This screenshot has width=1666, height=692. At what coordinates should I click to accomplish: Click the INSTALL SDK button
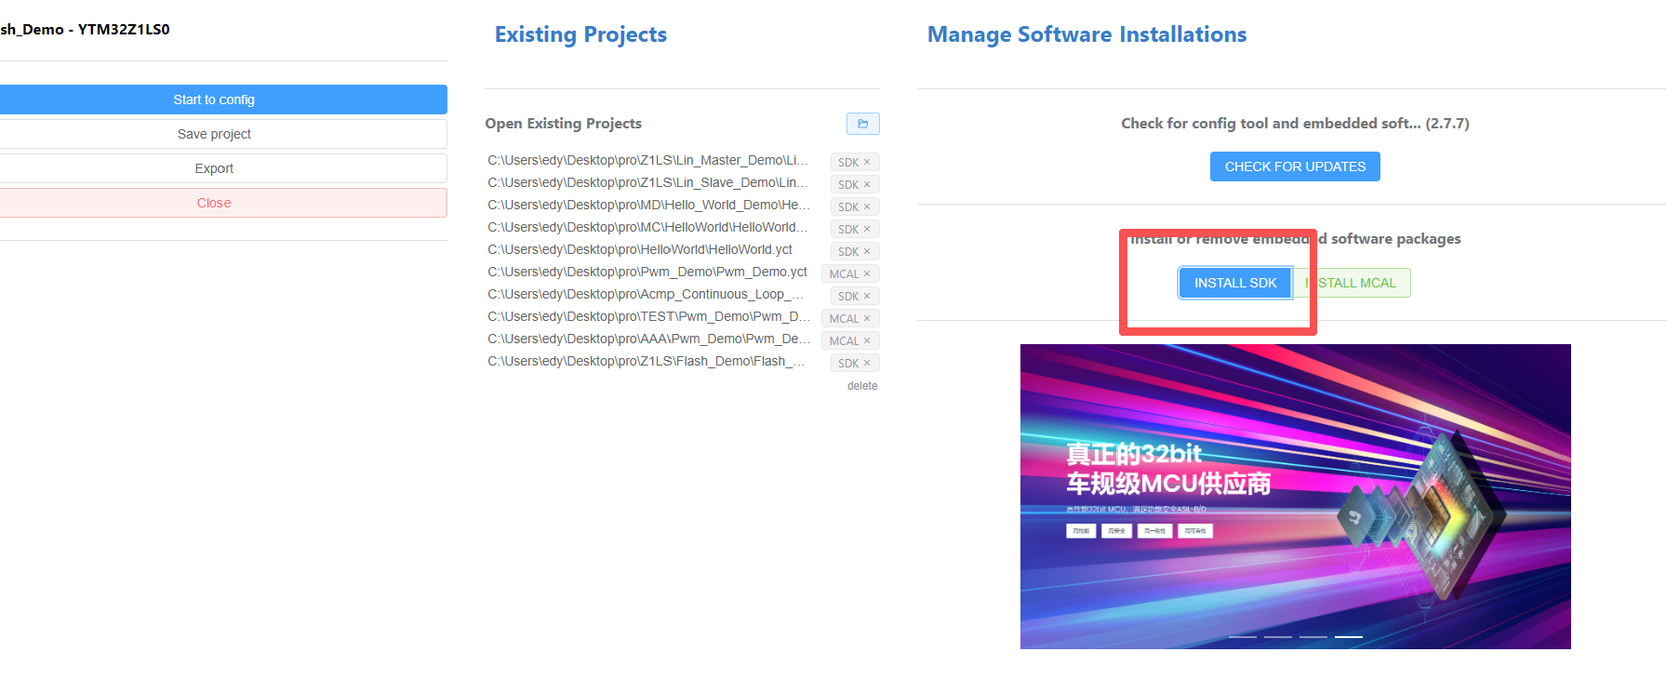point(1235,283)
